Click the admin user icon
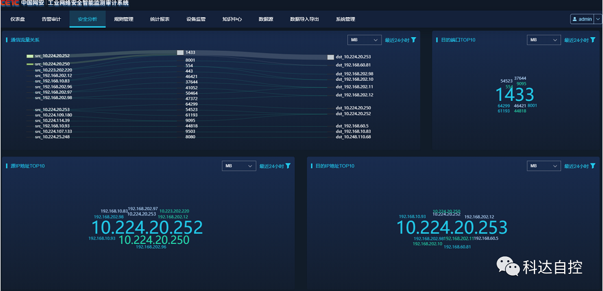Image resolution: width=603 pixels, height=291 pixels. point(574,19)
